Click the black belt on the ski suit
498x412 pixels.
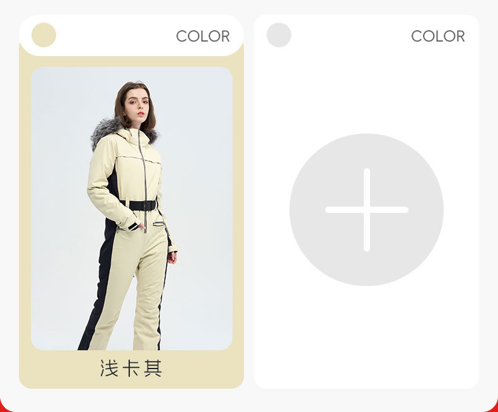click(x=141, y=205)
